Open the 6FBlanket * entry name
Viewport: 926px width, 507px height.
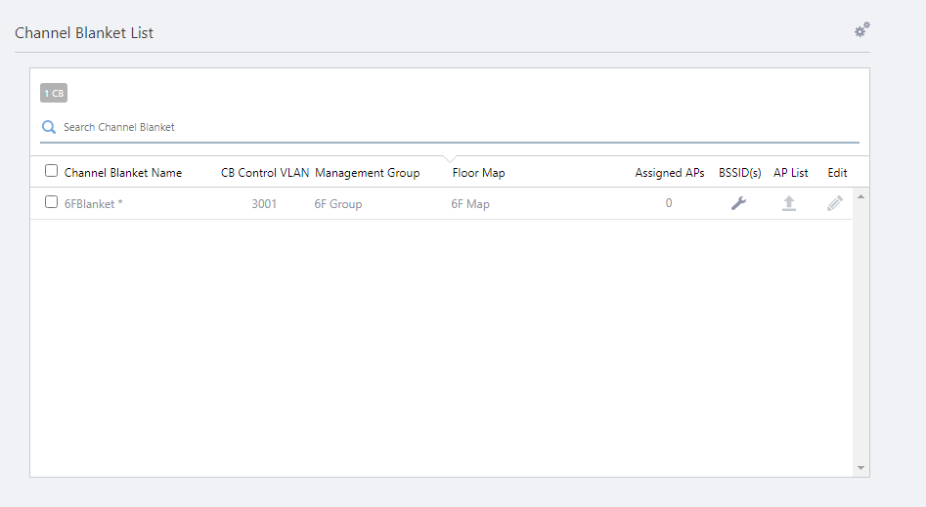coord(94,204)
